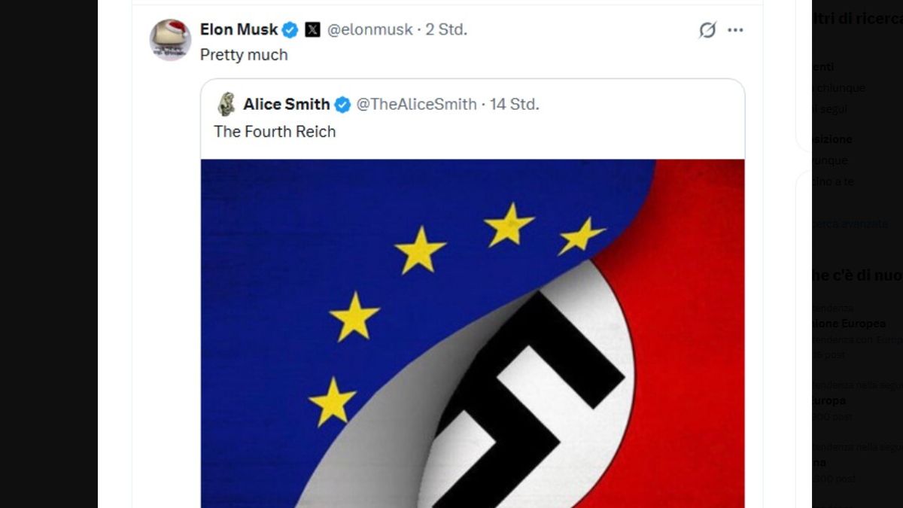Select the 'Vicino a te' location filter option

833,181
